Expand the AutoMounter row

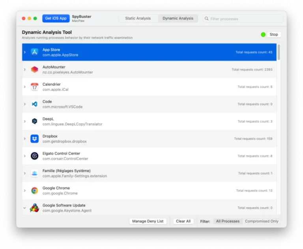pyautogui.click(x=25, y=69)
